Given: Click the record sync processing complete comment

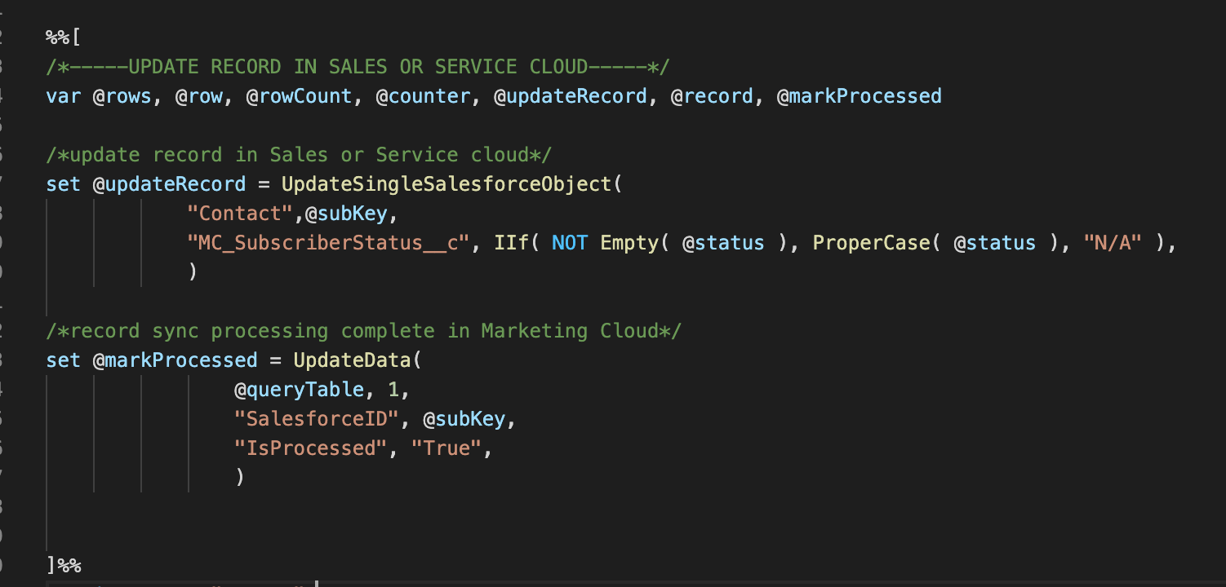Looking at the screenshot, I should (x=363, y=331).
